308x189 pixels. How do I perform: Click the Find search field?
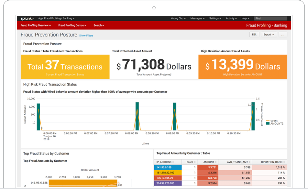[271, 18]
